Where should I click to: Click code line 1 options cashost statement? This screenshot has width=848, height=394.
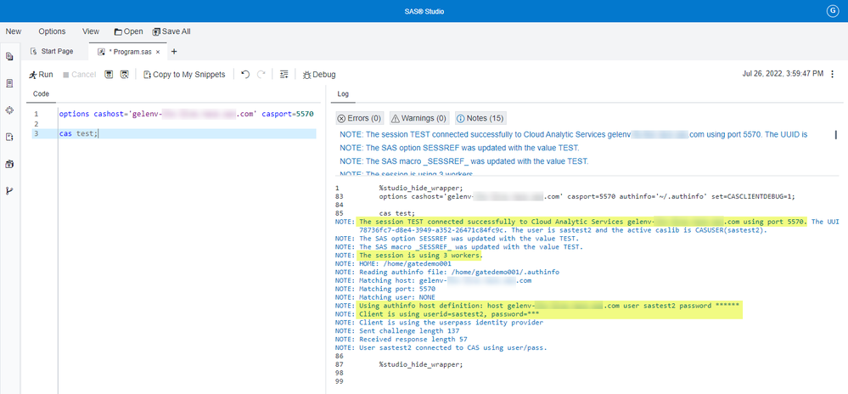click(x=186, y=114)
